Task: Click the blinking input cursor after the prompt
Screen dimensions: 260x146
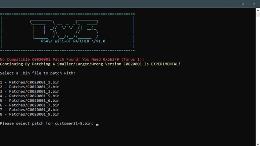Action: pyautogui.click(x=97, y=125)
